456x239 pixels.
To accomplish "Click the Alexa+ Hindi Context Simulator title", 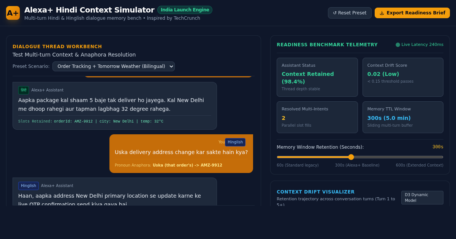I will (89, 10).
